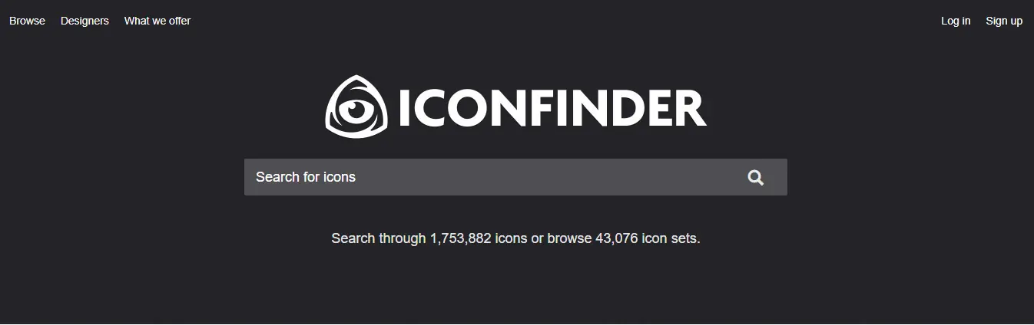
Task: Click the word "icons" after 1,753,882
Action: click(x=511, y=238)
